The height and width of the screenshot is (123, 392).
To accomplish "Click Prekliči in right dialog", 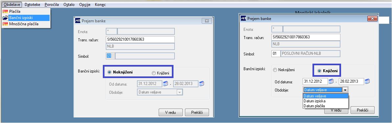I will pos(362,110).
